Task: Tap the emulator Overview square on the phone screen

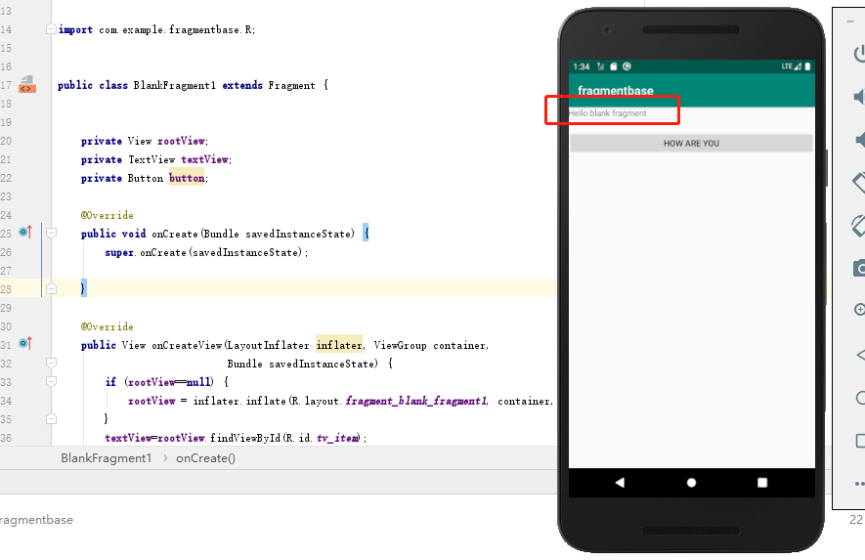Action: click(762, 483)
